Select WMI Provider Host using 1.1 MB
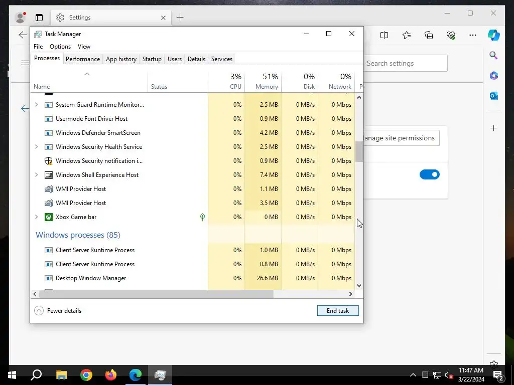514x385 pixels. (x=192, y=189)
